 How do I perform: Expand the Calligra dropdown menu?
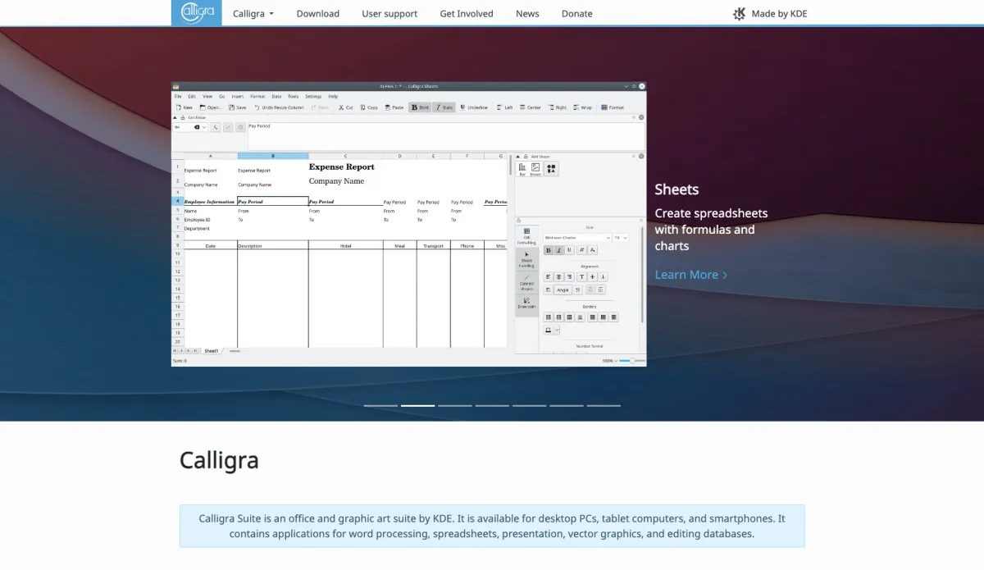tap(253, 14)
